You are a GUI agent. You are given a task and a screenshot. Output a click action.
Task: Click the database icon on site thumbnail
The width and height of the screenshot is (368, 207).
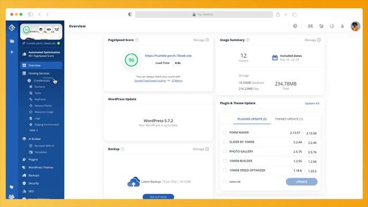coord(41,29)
